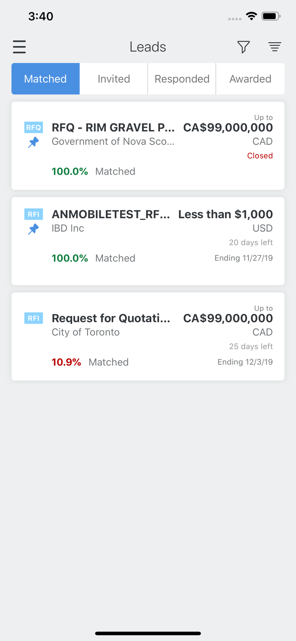Open the ANMOBILETEST_RF lead title
Image resolution: width=296 pixels, height=641 pixels.
tap(111, 214)
